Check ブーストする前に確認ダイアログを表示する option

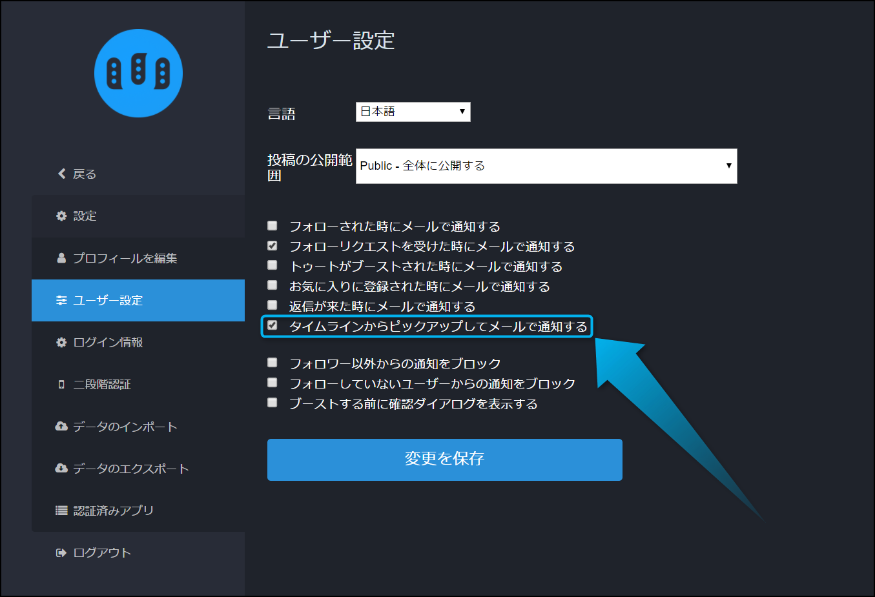273,403
